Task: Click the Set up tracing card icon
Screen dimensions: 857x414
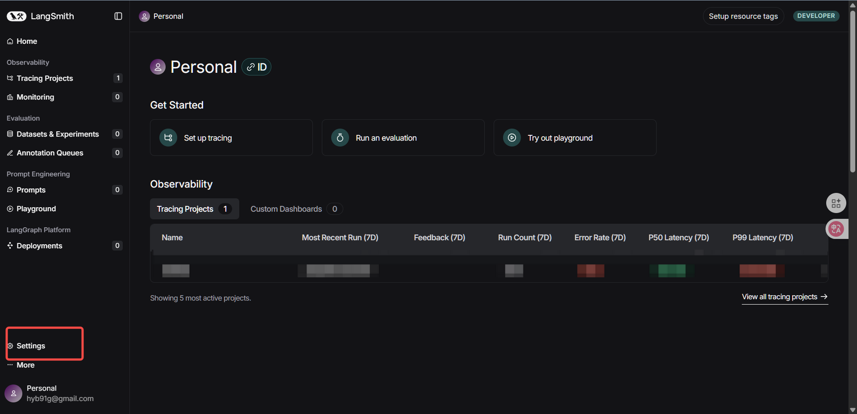Action: [168, 138]
